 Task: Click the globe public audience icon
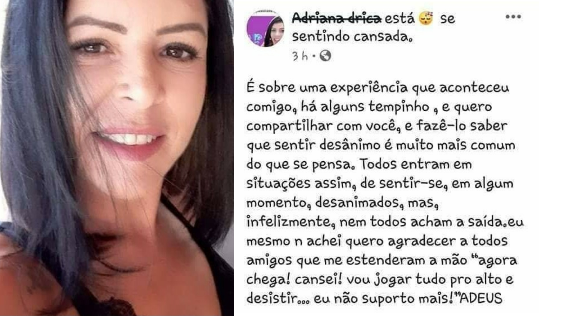pos(325,55)
